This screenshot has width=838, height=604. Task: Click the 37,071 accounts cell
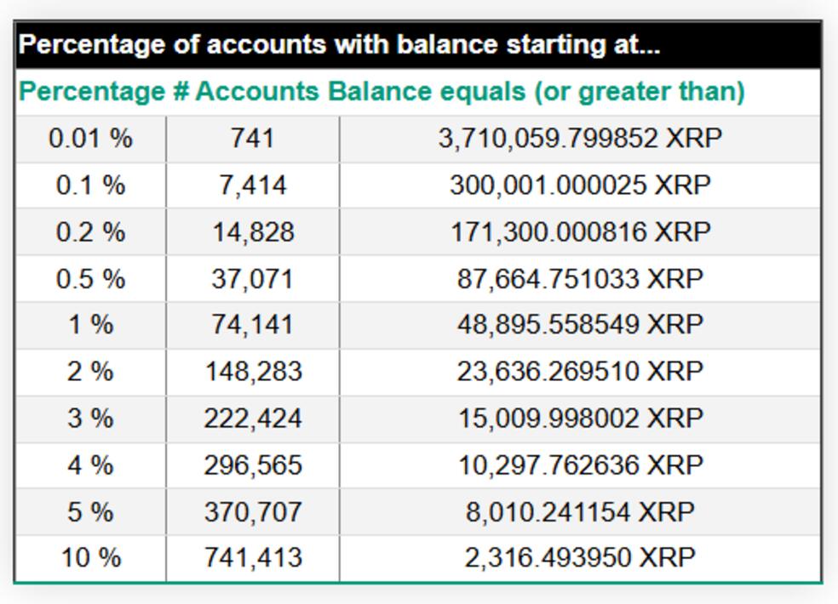pyautogui.click(x=253, y=279)
